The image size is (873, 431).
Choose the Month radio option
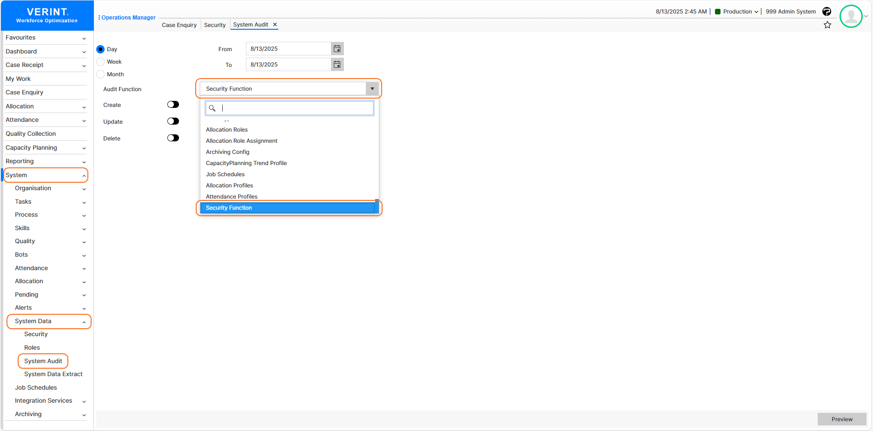pos(100,74)
